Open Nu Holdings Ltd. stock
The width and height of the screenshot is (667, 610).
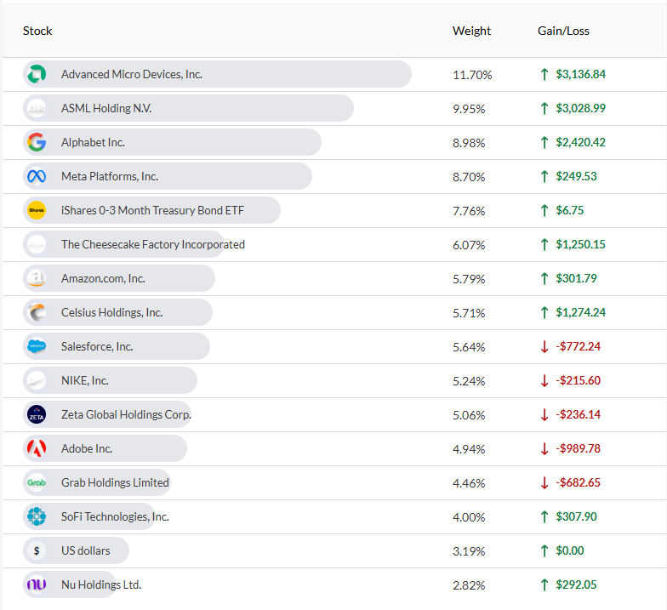coord(100,585)
